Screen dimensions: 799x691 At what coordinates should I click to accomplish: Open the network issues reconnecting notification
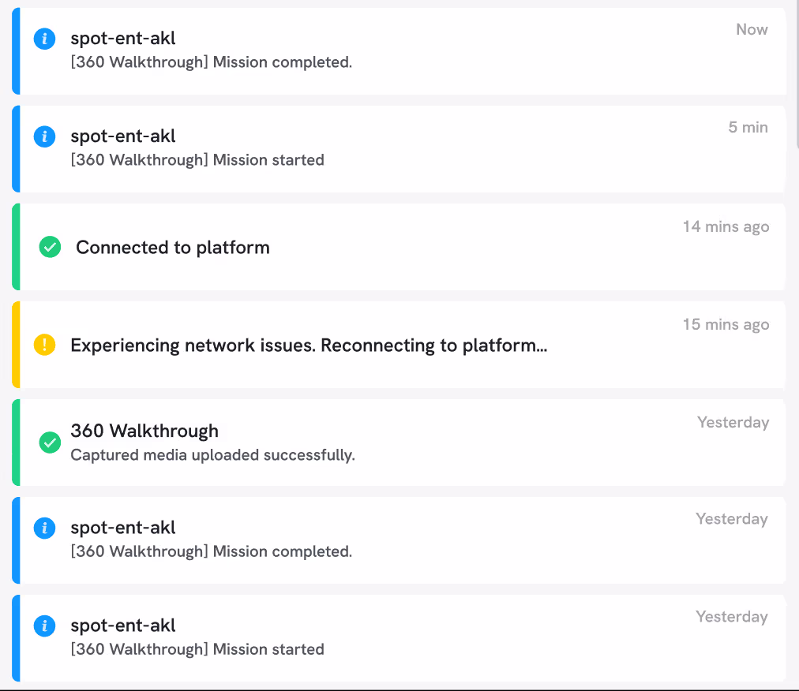click(395, 344)
